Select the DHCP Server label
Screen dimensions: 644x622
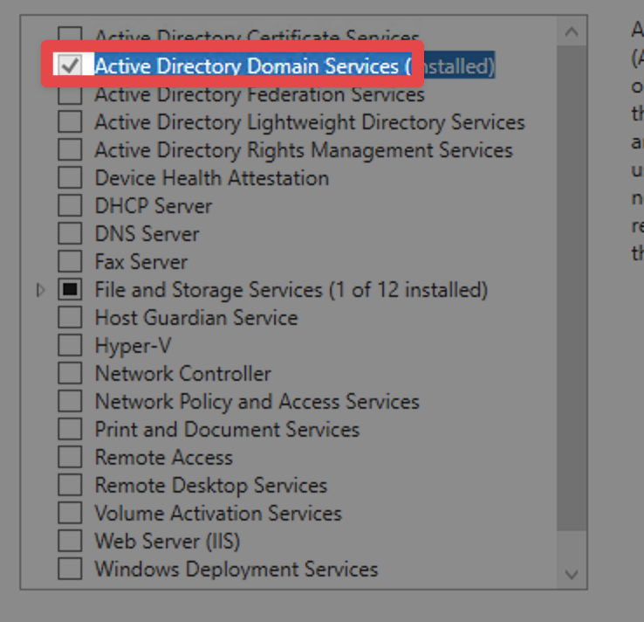[154, 206]
